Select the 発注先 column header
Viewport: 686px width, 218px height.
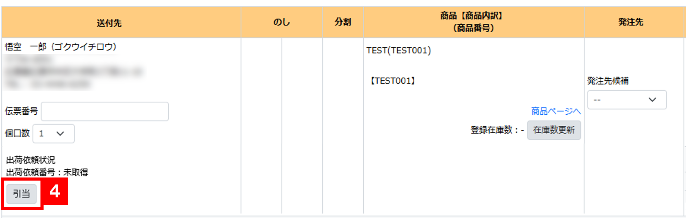pos(630,22)
